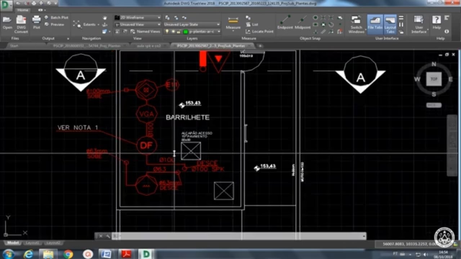Expand the Measure dropdown arrow
Image resolution: width=461 pixels, height=259 pixels.
(x=233, y=31)
